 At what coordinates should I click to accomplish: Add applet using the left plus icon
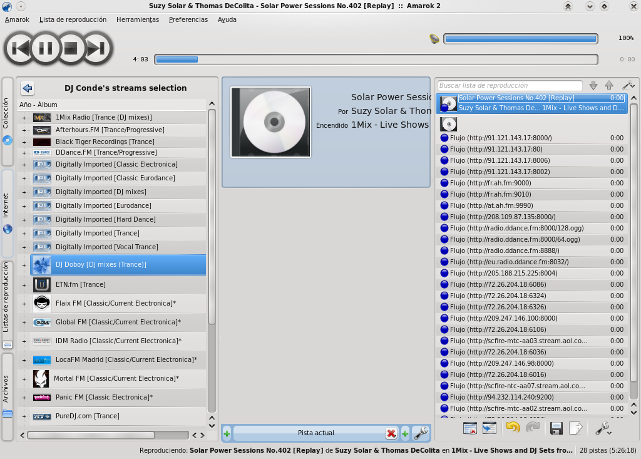(x=227, y=433)
